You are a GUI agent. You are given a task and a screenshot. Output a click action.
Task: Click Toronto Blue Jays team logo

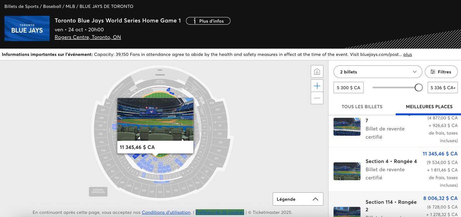click(27, 28)
